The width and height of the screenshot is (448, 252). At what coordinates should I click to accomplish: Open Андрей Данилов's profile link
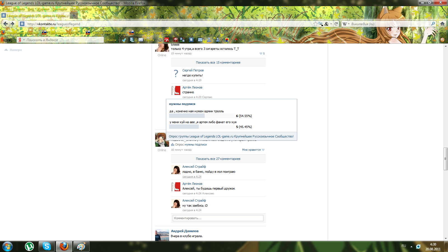click(185, 231)
